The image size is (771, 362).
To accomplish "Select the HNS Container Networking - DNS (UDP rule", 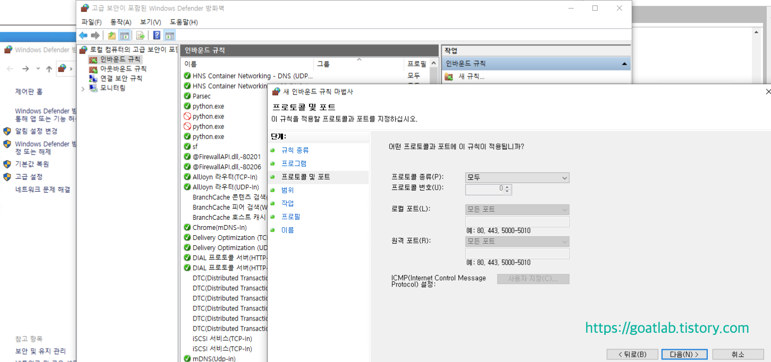I will [253, 76].
